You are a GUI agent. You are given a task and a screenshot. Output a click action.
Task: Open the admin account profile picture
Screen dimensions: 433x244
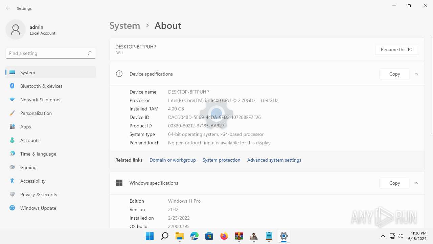click(16, 29)
